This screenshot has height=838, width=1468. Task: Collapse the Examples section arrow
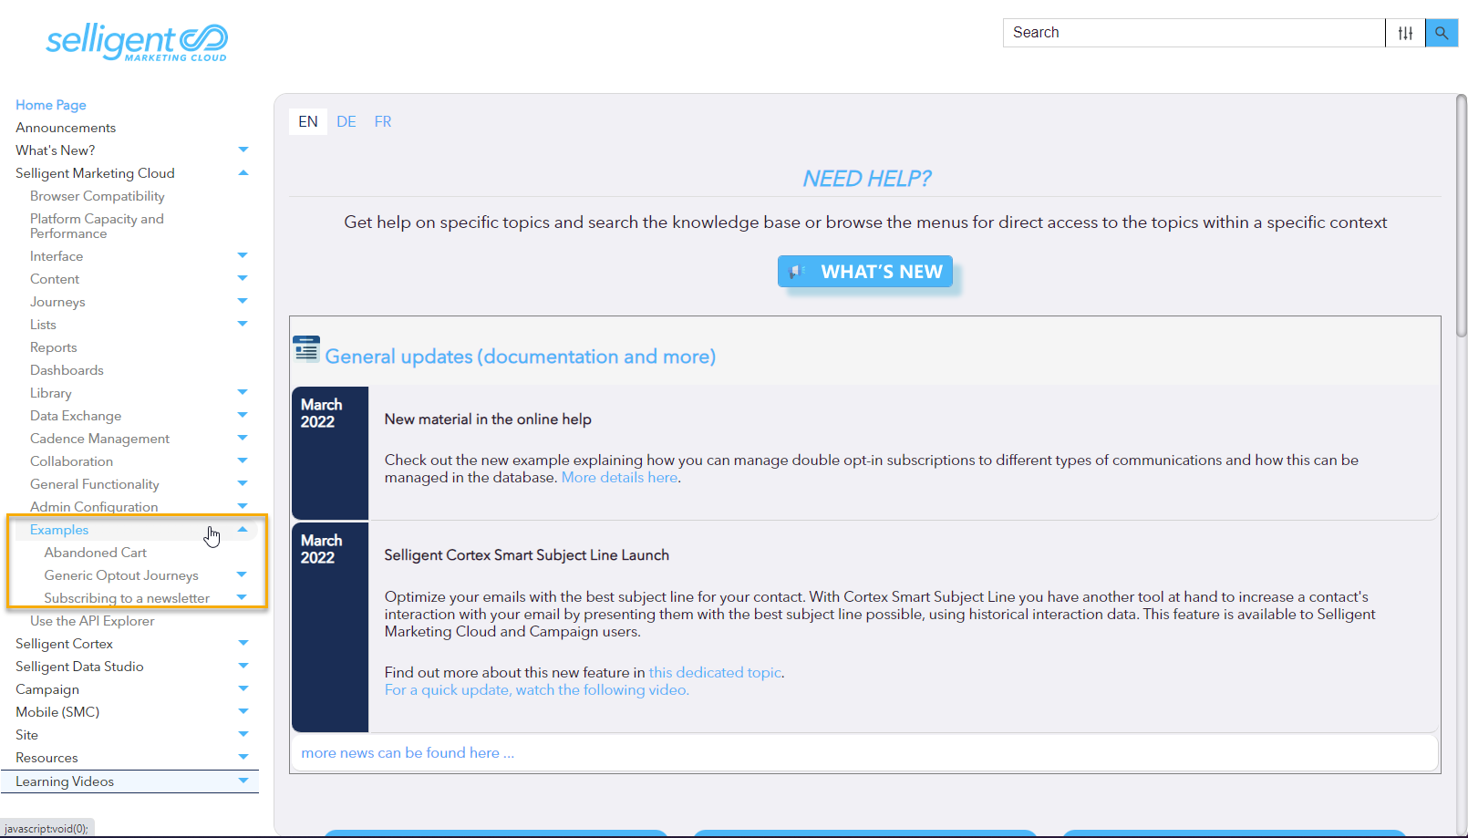243,530
